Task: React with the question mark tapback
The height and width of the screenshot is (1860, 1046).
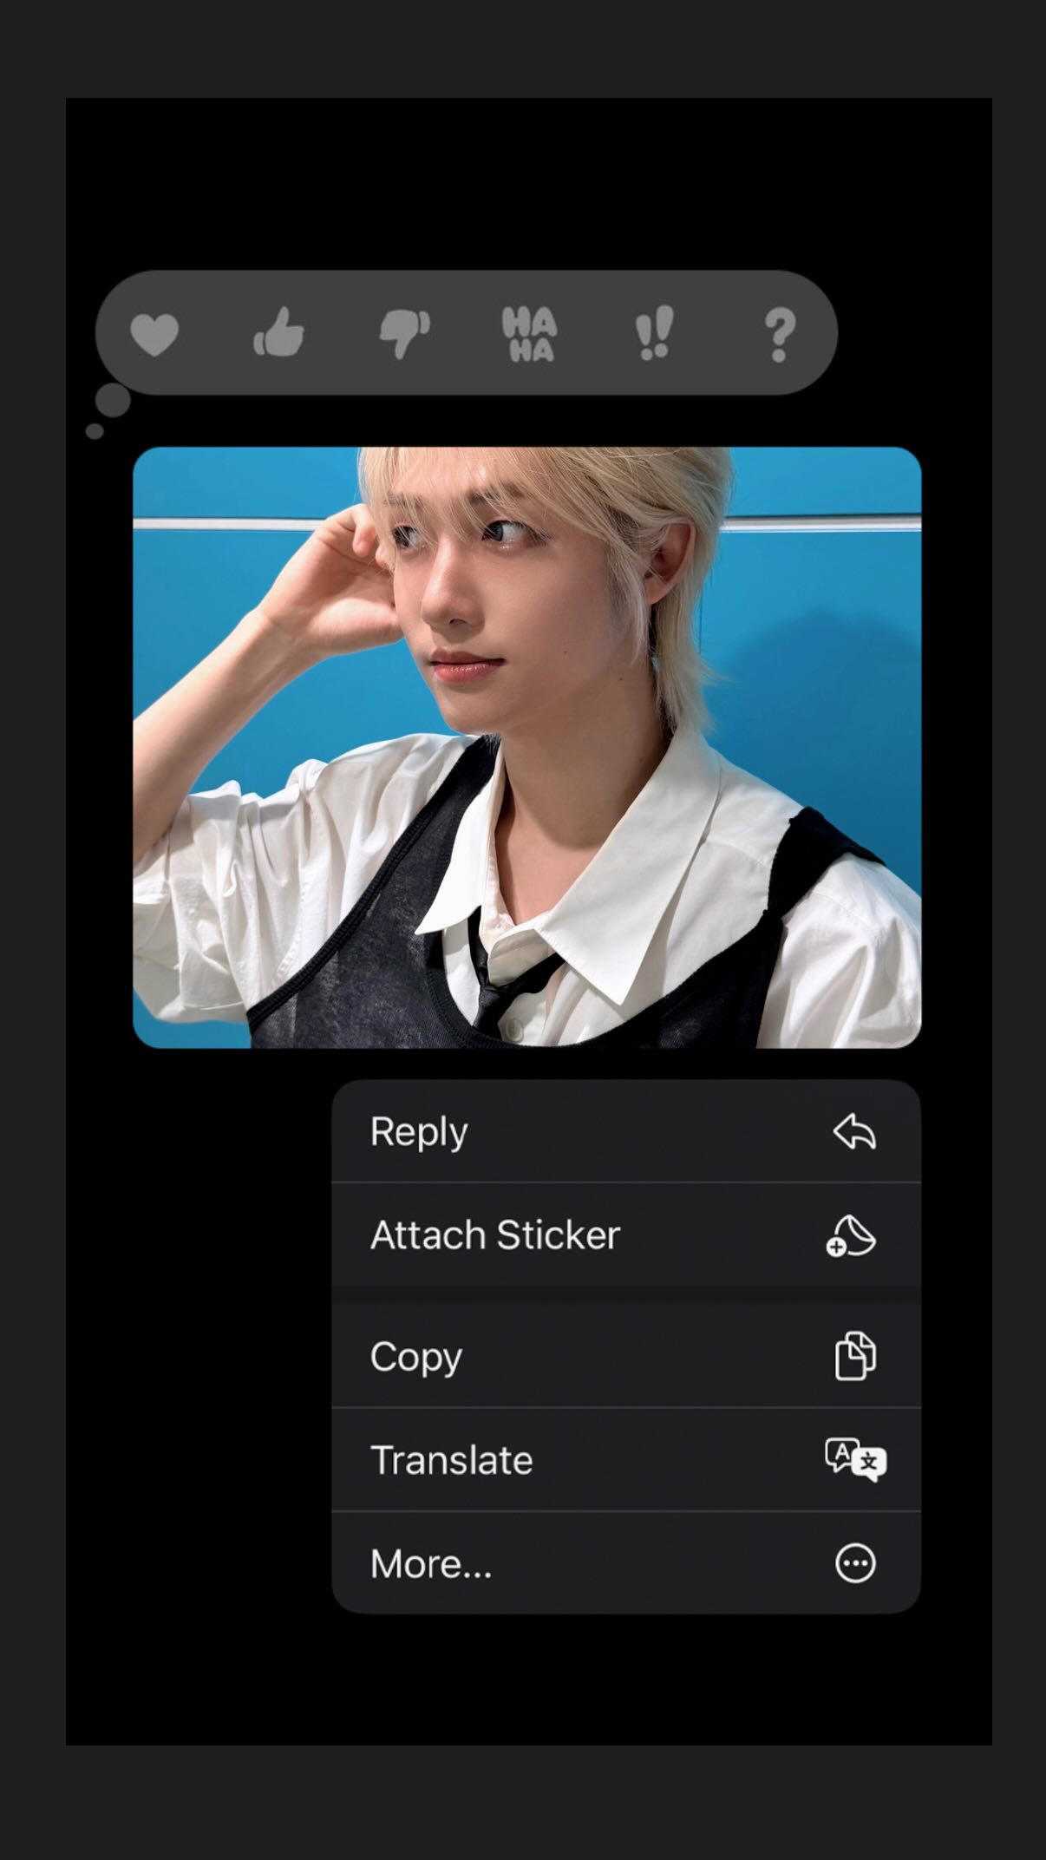Action: pyautogui.click(x=780, y=334)
